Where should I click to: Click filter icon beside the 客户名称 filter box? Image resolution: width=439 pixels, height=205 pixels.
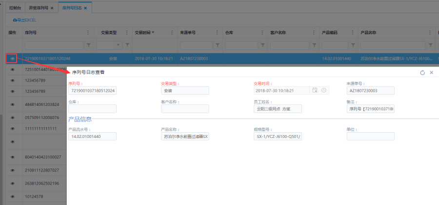[309, 45]
